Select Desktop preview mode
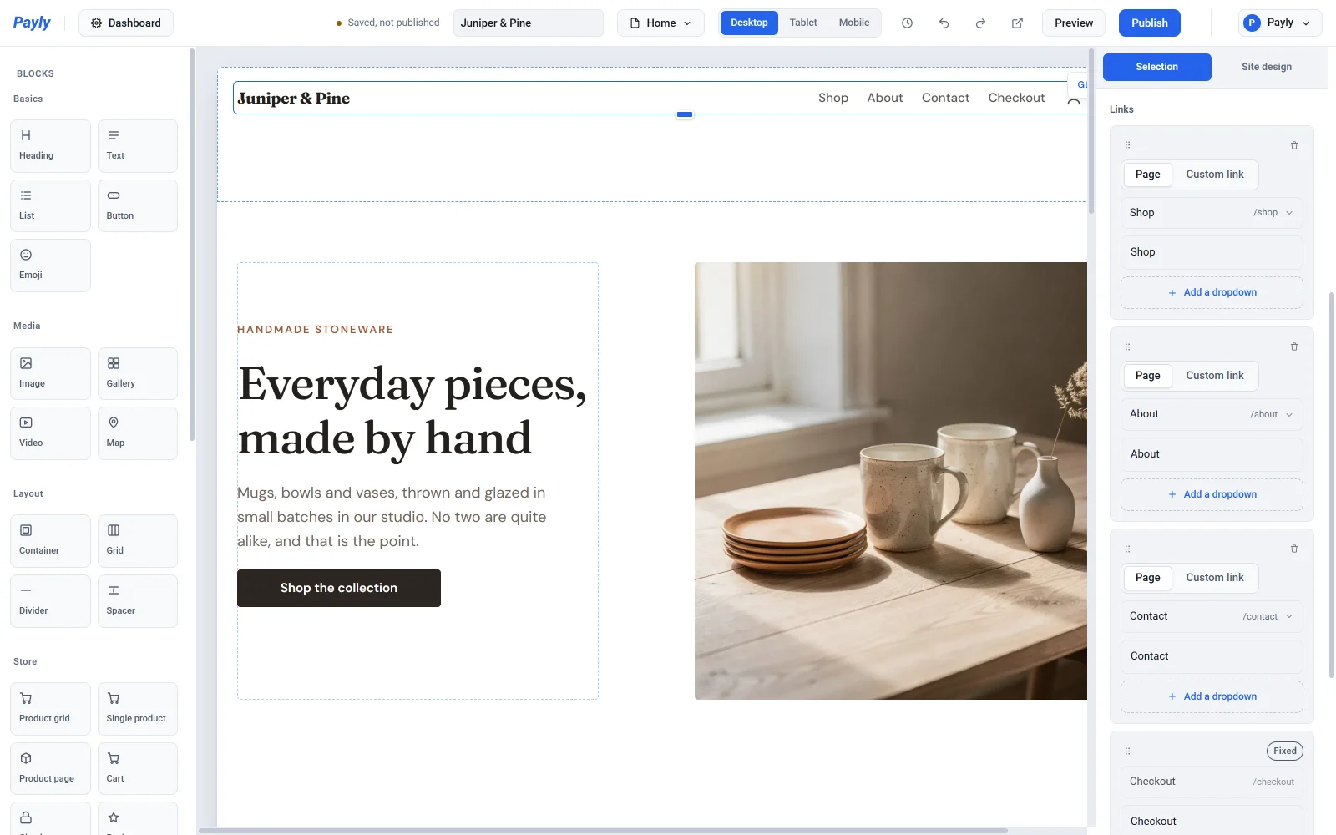1336x835 pixels. click(749, 23)
